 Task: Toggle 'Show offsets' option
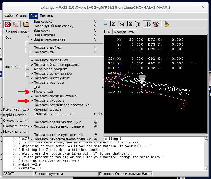66,91
